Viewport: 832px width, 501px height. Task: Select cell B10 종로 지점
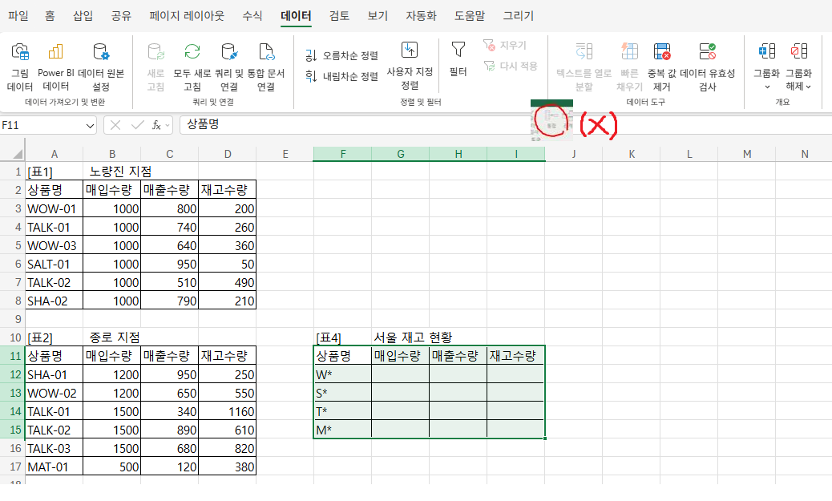click(x=112, y=337)
